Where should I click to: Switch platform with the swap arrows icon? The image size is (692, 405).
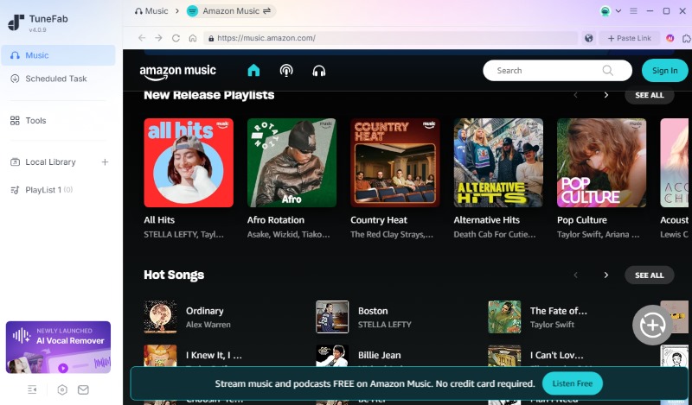click(266, 11)
